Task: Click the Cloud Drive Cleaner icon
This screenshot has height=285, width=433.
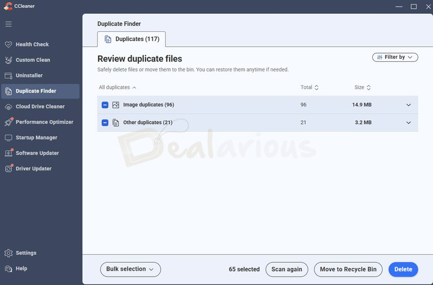Action: [8, 106]
